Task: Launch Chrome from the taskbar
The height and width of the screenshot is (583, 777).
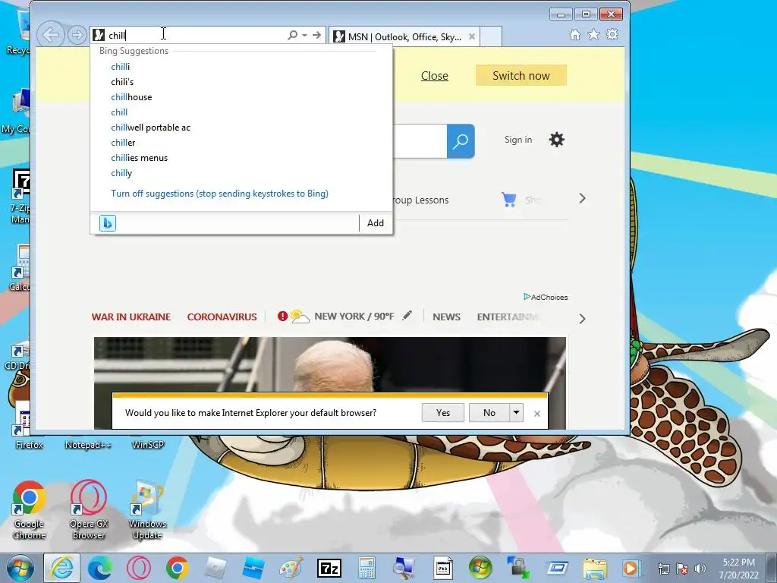Action: coord(177,568)
